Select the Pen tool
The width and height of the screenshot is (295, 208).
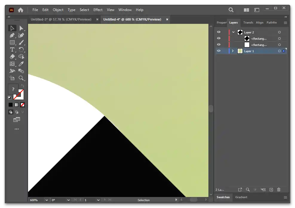point(12,35)
